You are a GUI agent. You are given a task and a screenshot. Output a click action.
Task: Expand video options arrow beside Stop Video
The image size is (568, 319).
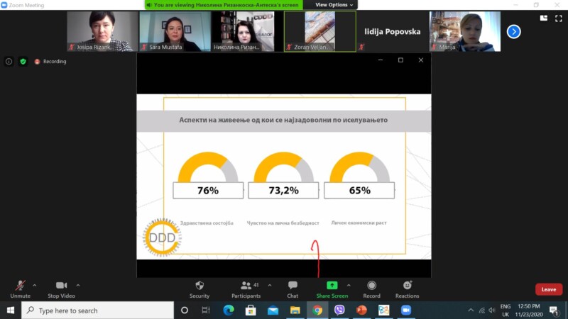click(x=78, y=285)
